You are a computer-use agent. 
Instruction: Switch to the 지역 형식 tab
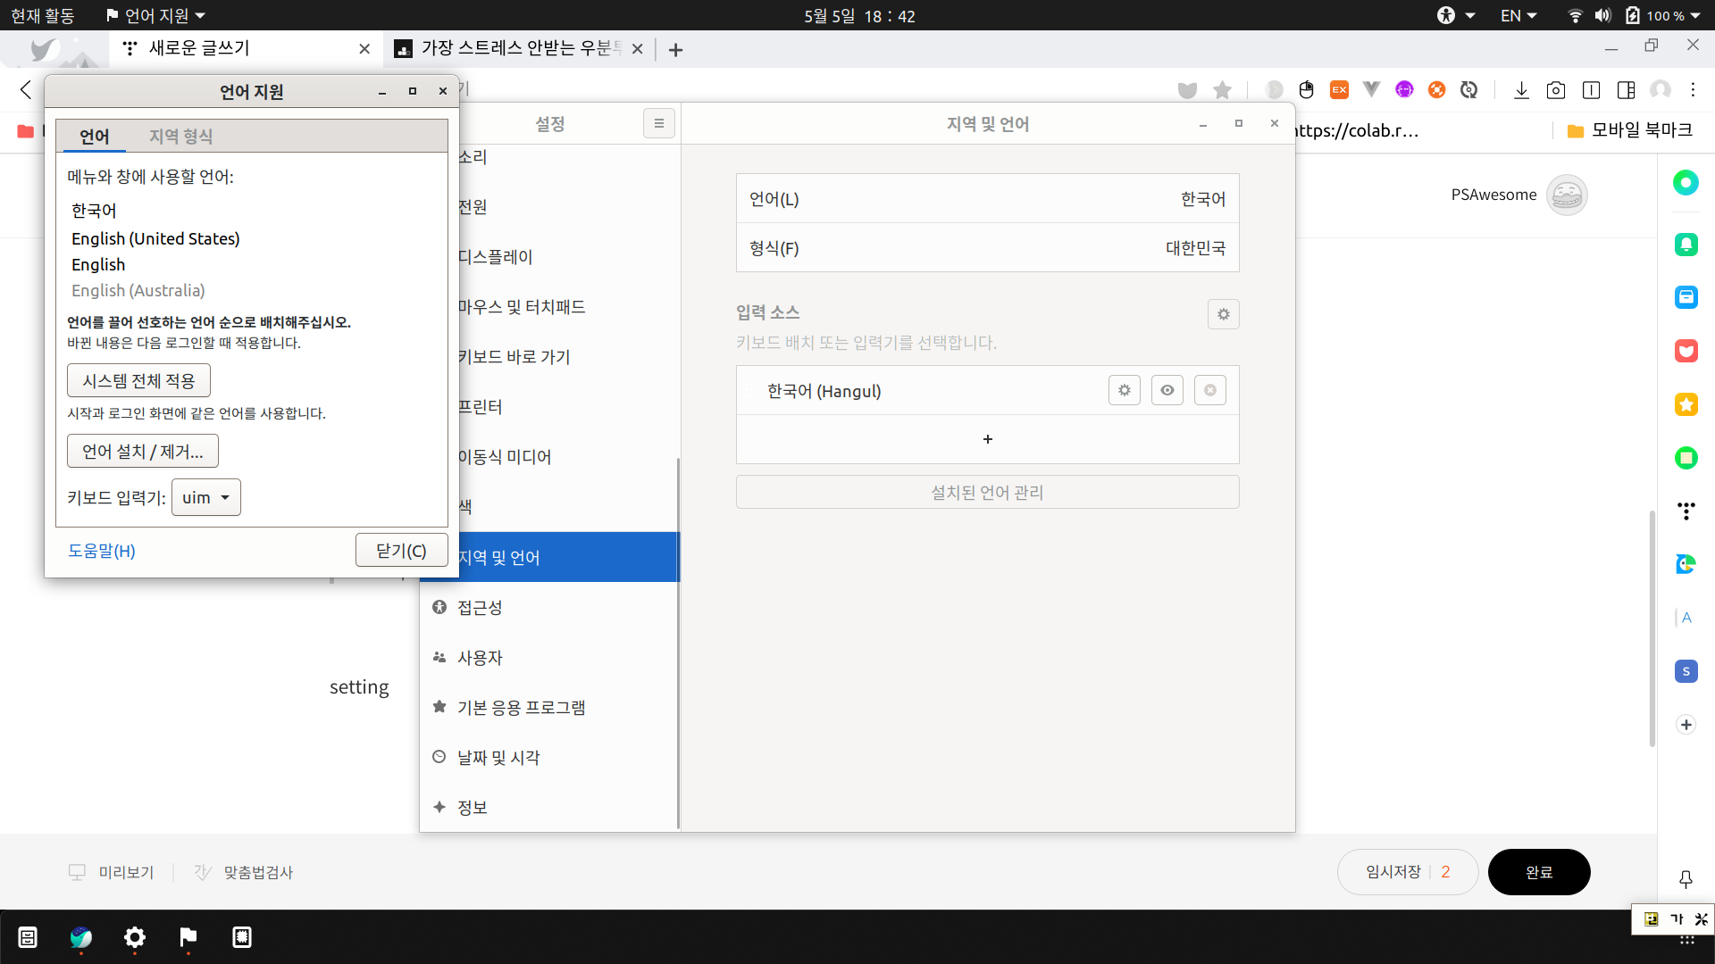[x=180, y=136]
